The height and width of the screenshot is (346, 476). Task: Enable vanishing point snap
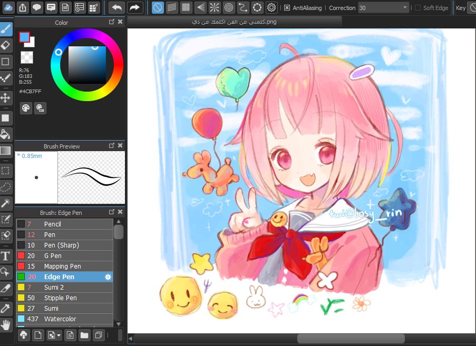pyautogui.click(x=200, y=7)
